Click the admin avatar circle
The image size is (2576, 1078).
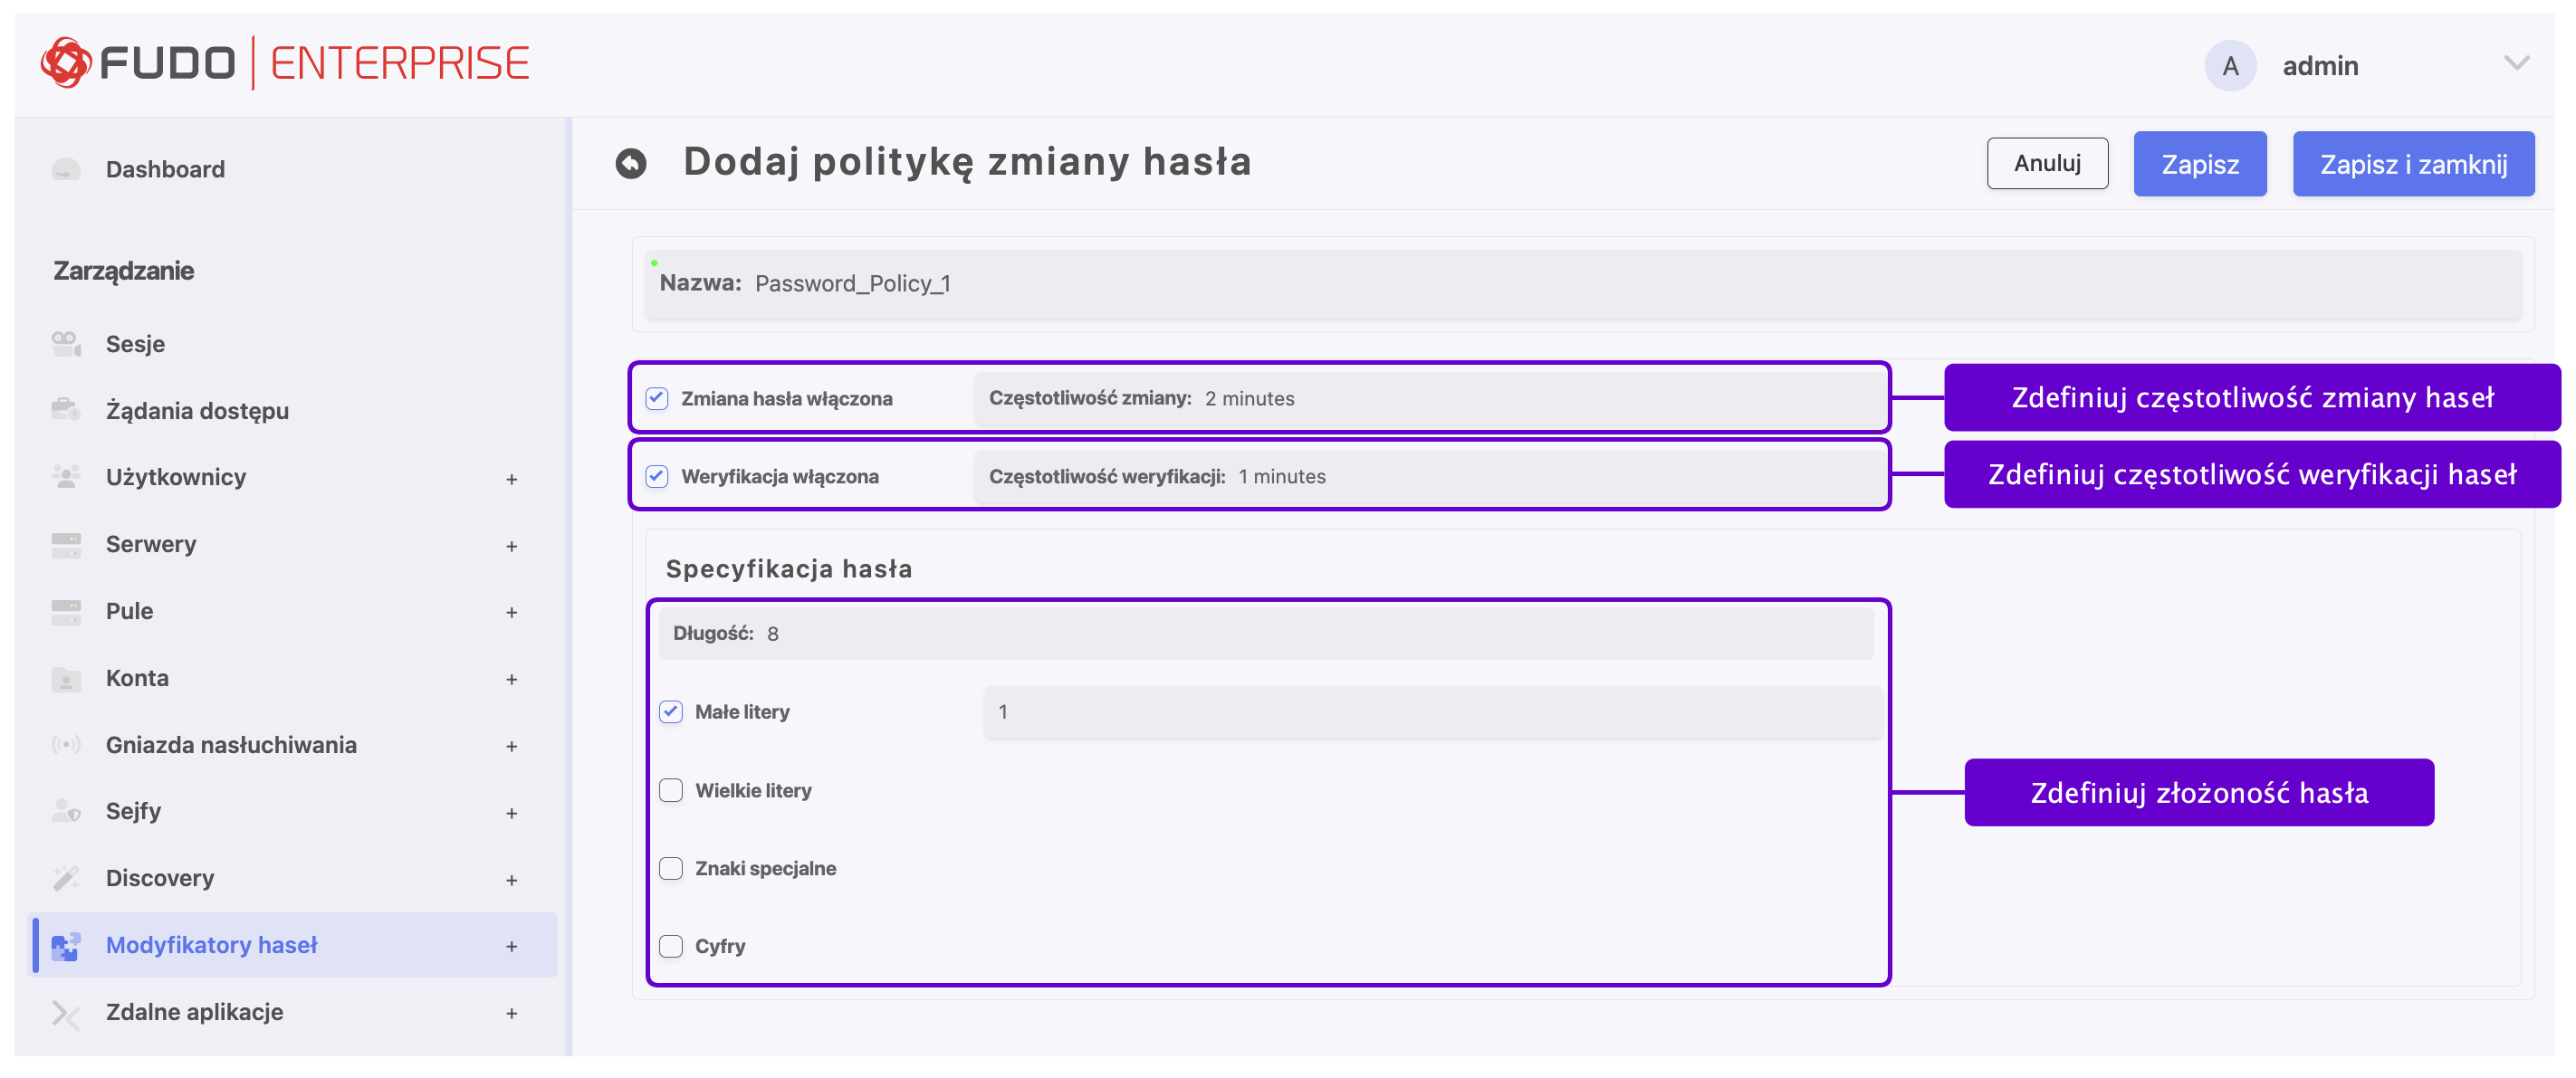point(2230,66)
